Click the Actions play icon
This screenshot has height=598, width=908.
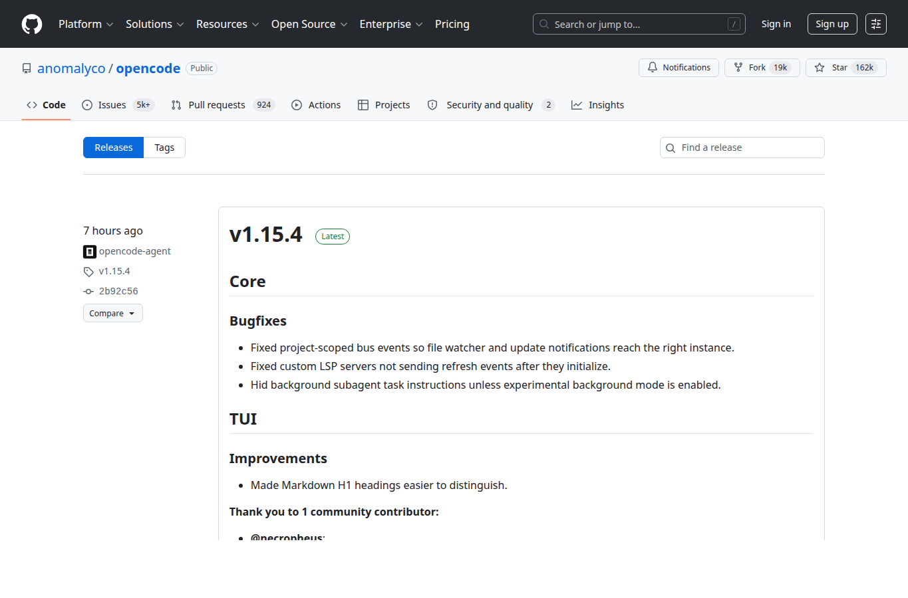297,105
